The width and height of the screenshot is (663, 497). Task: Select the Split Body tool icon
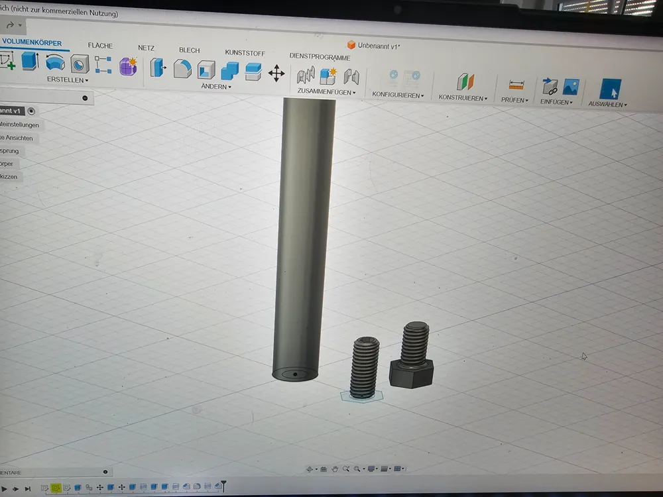[x=253, y=72]
